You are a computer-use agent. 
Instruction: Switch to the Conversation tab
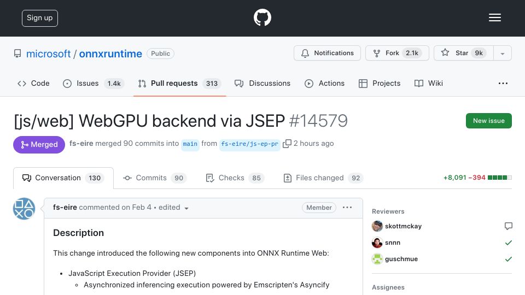(63, 178)
